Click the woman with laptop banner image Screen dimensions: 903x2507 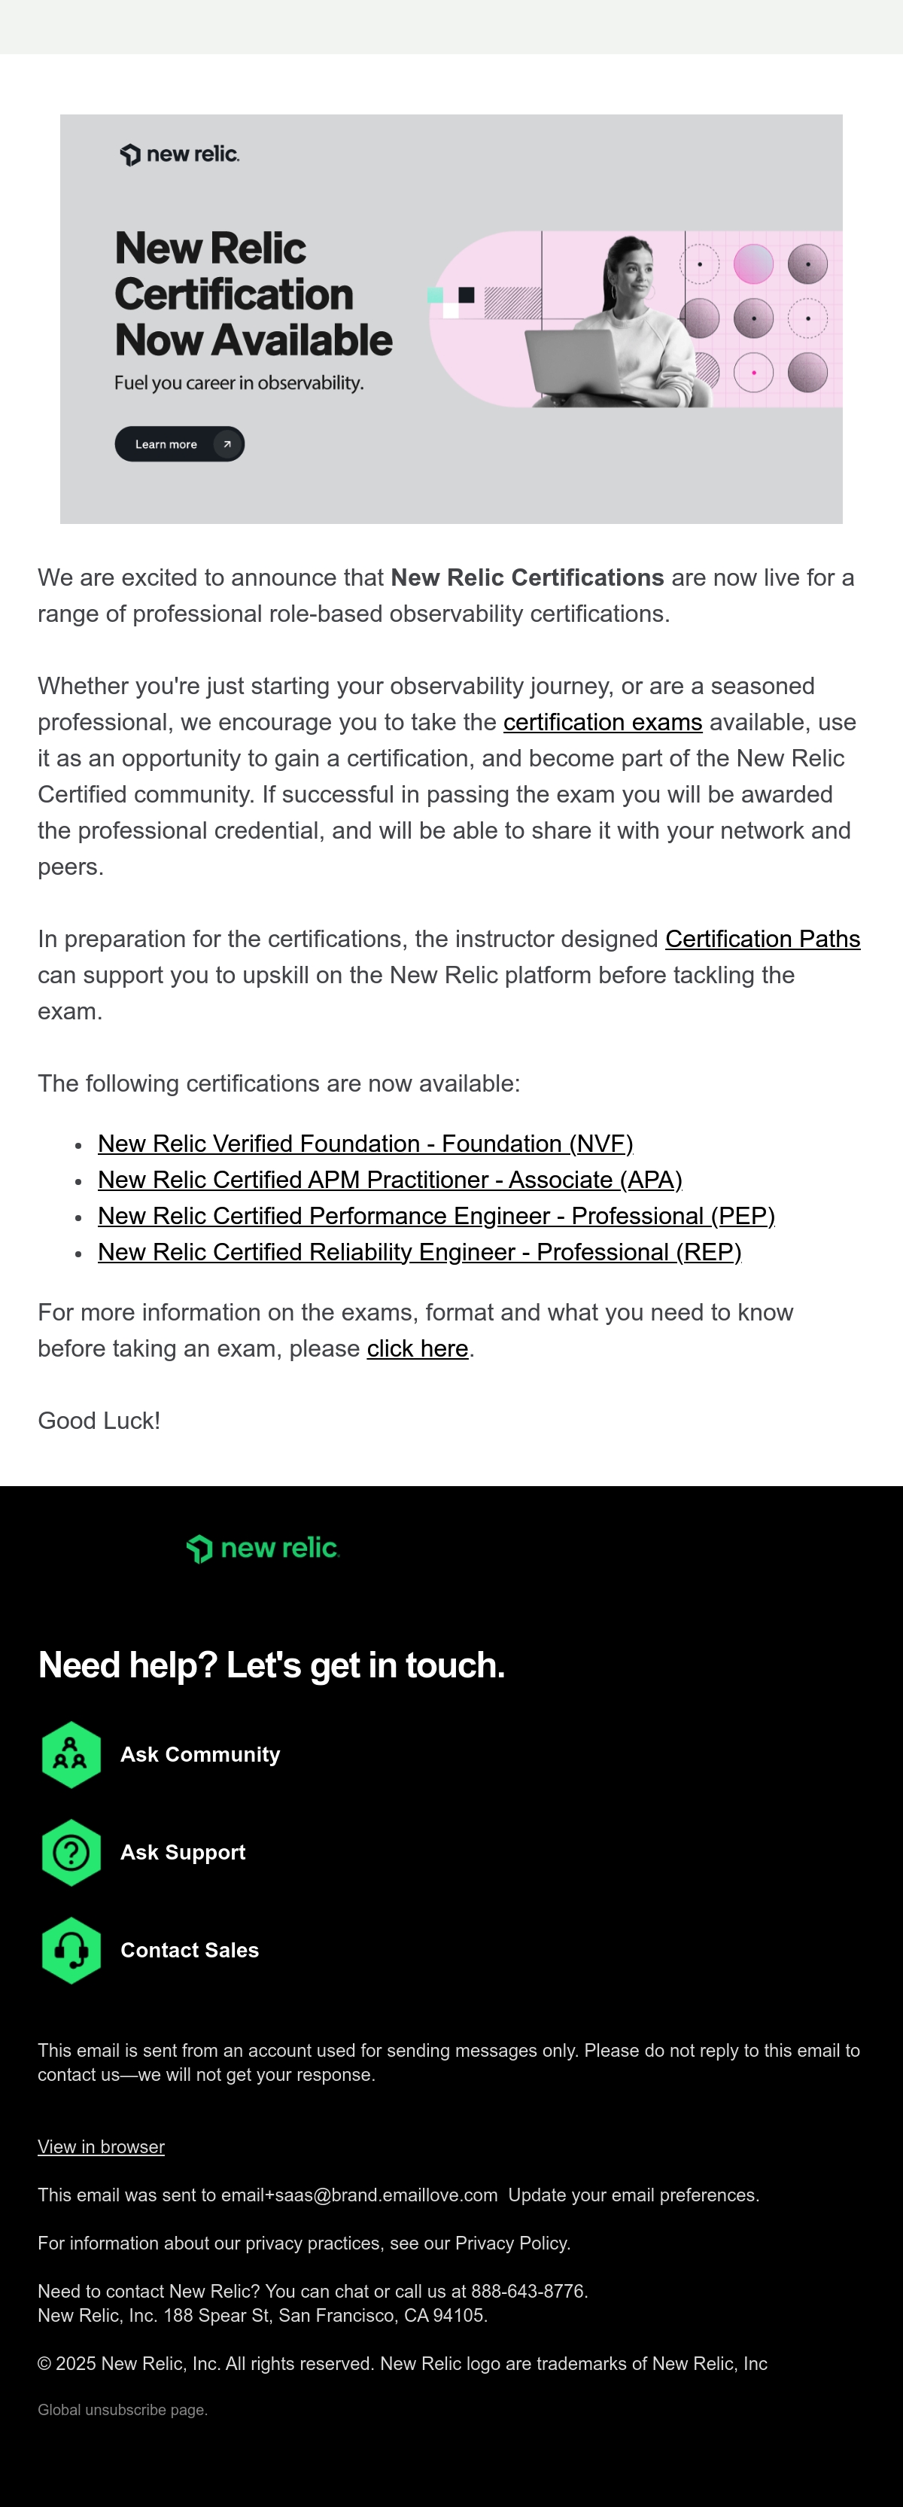click(x=635, y=319)
